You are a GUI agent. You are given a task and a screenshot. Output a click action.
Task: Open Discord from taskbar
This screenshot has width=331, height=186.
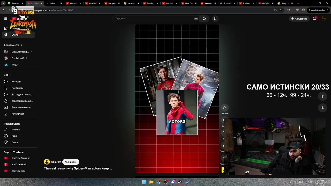173,182
